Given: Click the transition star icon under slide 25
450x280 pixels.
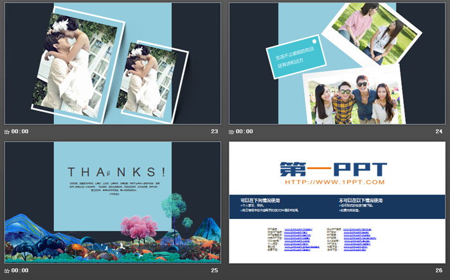Looking at the screenshot, I should point(8,271).
